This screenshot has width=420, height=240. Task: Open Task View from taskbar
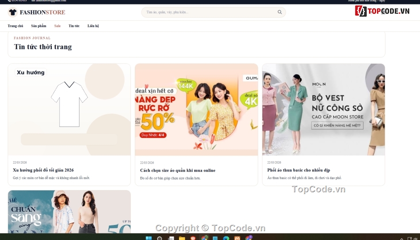[171, 238]
